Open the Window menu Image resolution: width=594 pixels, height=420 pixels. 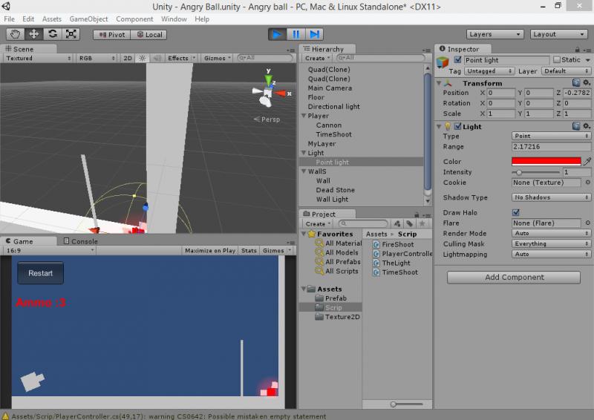174,19
